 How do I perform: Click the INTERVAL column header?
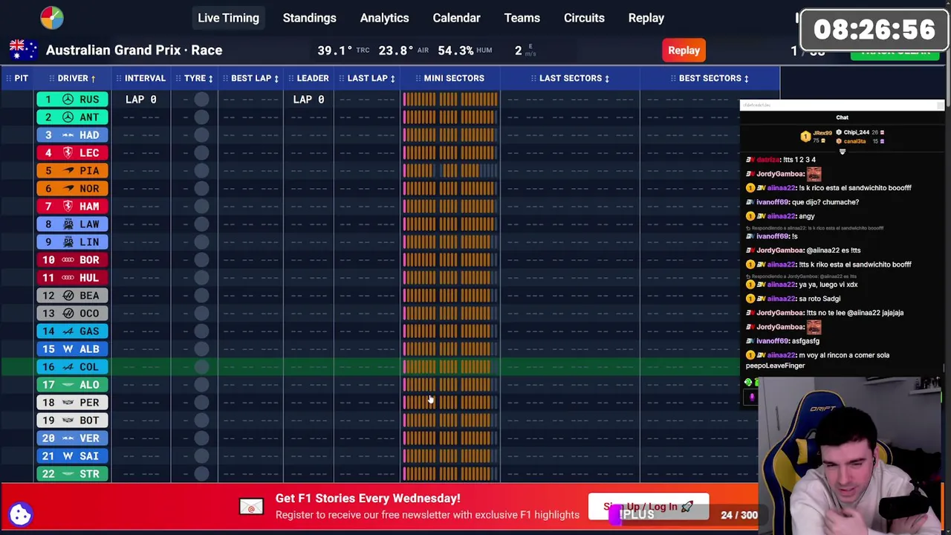point(141,78)
